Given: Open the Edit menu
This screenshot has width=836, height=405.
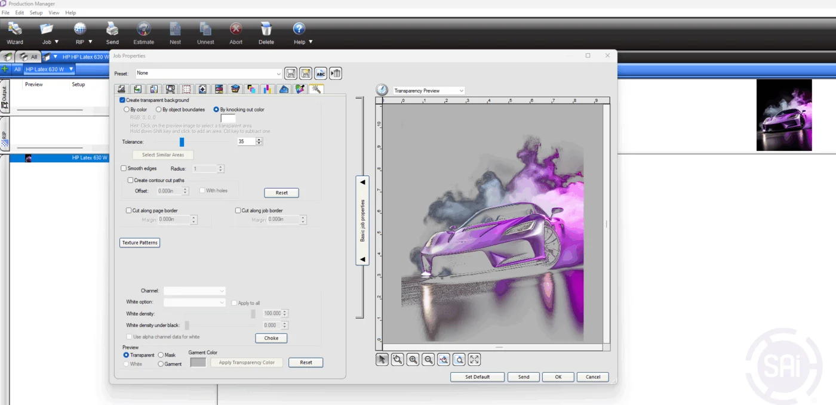Looking at the screenshot, I should click(20, 13).
